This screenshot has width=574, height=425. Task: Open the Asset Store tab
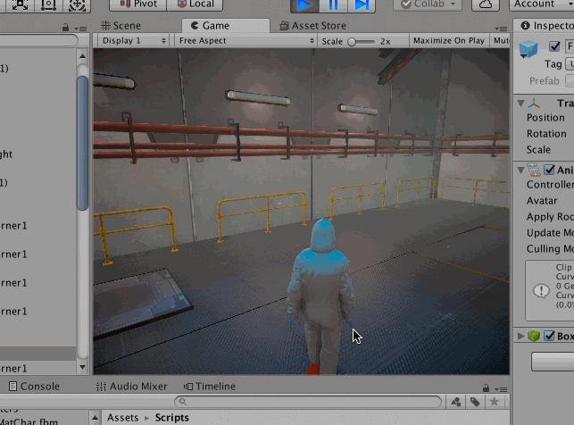pyautogui.click(x=313, y=26)
